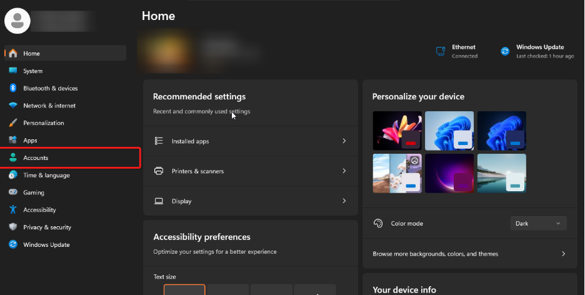Select the colorful flower theme thumbnail
This screenshot has width=585, height=295.
coord(397,131)
